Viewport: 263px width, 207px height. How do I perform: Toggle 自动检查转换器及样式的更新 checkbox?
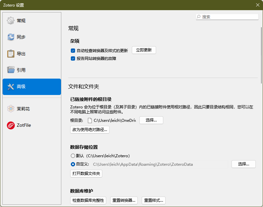tap(73, 50)
